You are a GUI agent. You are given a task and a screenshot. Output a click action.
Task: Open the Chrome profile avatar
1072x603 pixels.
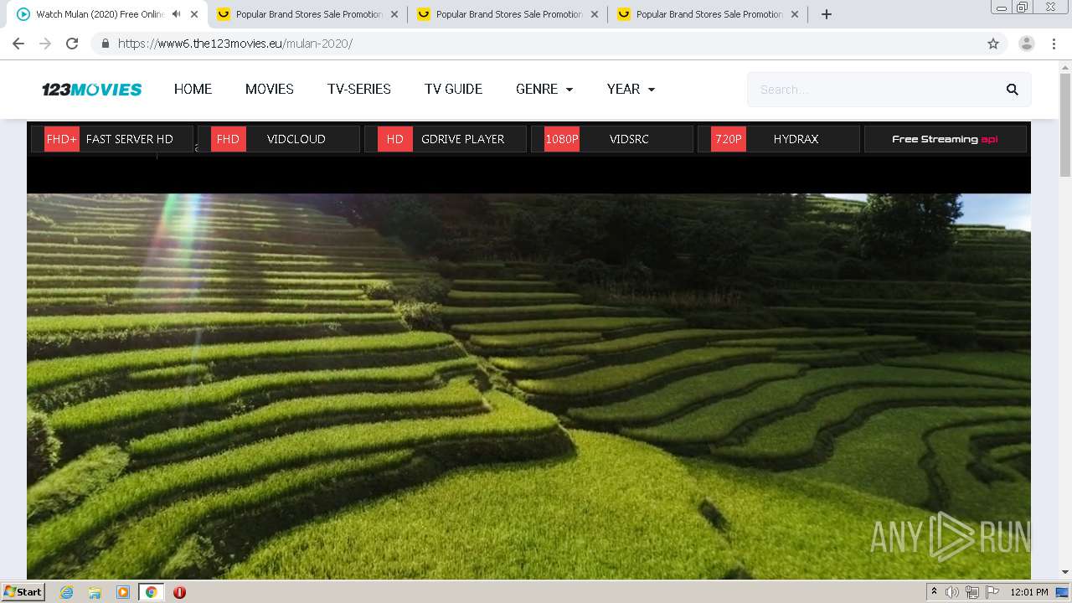(x=1027, y=44)
